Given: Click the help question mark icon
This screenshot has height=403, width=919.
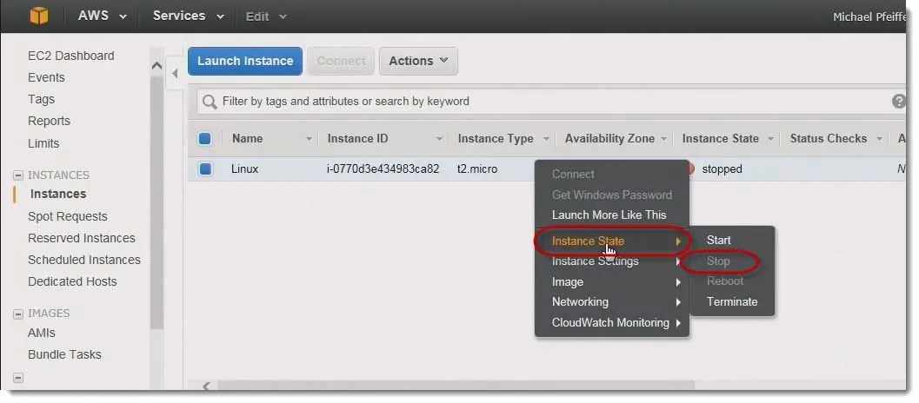Looking at the screenshot, I should pos(898,102).
